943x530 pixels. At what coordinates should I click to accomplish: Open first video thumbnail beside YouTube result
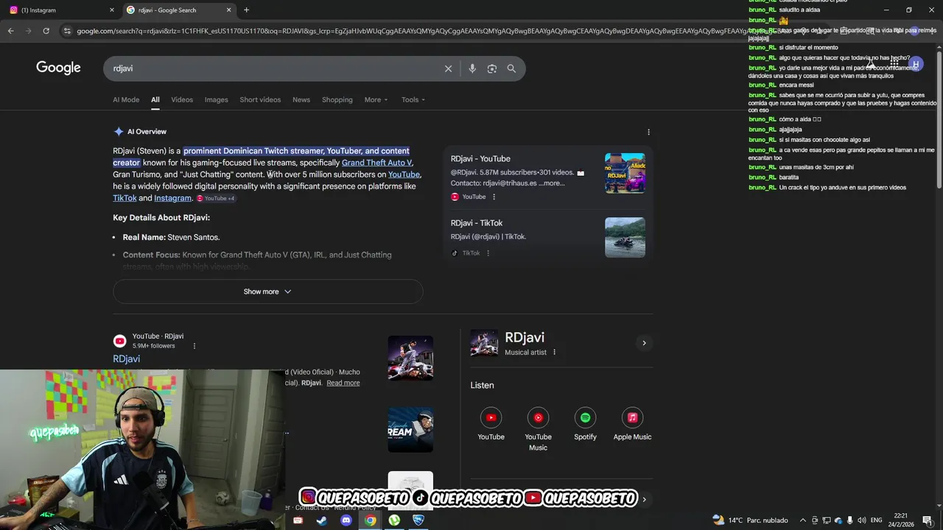[410, 358]
